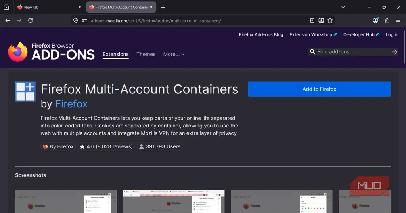
Task: Click the Add to Firefox button
Action: click(319, 89)
